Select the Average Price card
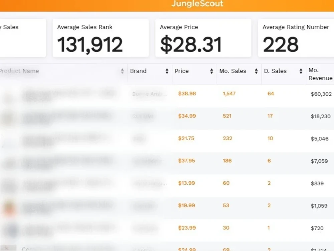Viewport: 334px width, 251px height. (203, 38)
